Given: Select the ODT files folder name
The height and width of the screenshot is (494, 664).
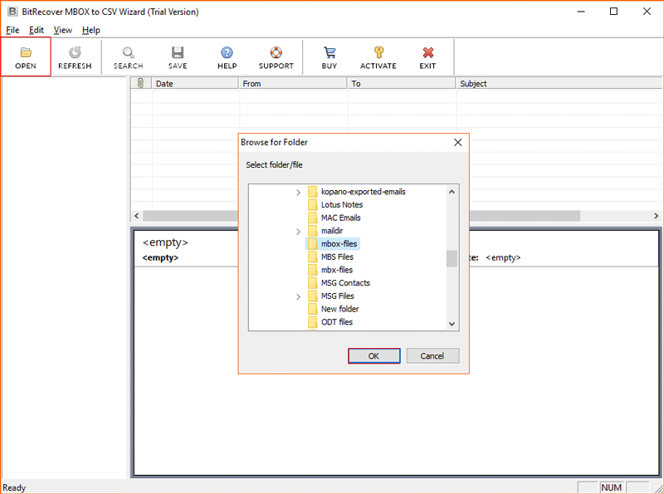Looking at the screenshot, I should [337, 322].
